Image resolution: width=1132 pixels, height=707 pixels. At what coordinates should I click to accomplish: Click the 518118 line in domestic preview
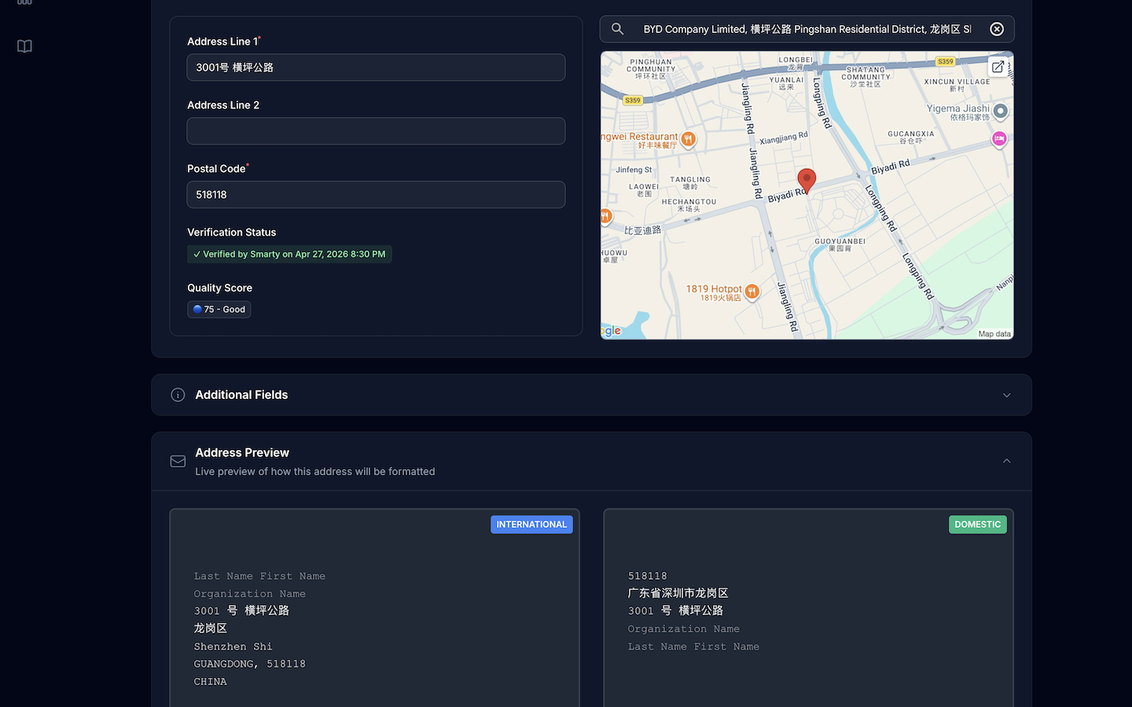pyautogui.click(x=648, y=576)
